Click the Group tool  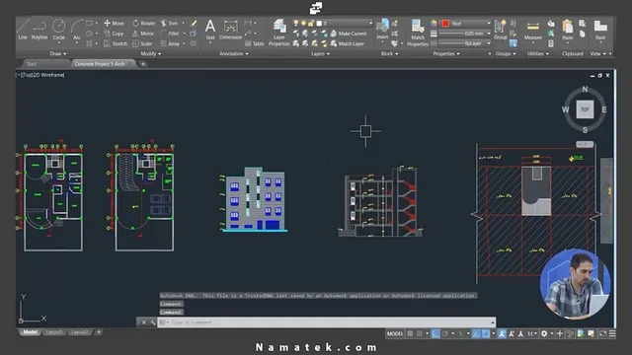(x=501, y=30)
